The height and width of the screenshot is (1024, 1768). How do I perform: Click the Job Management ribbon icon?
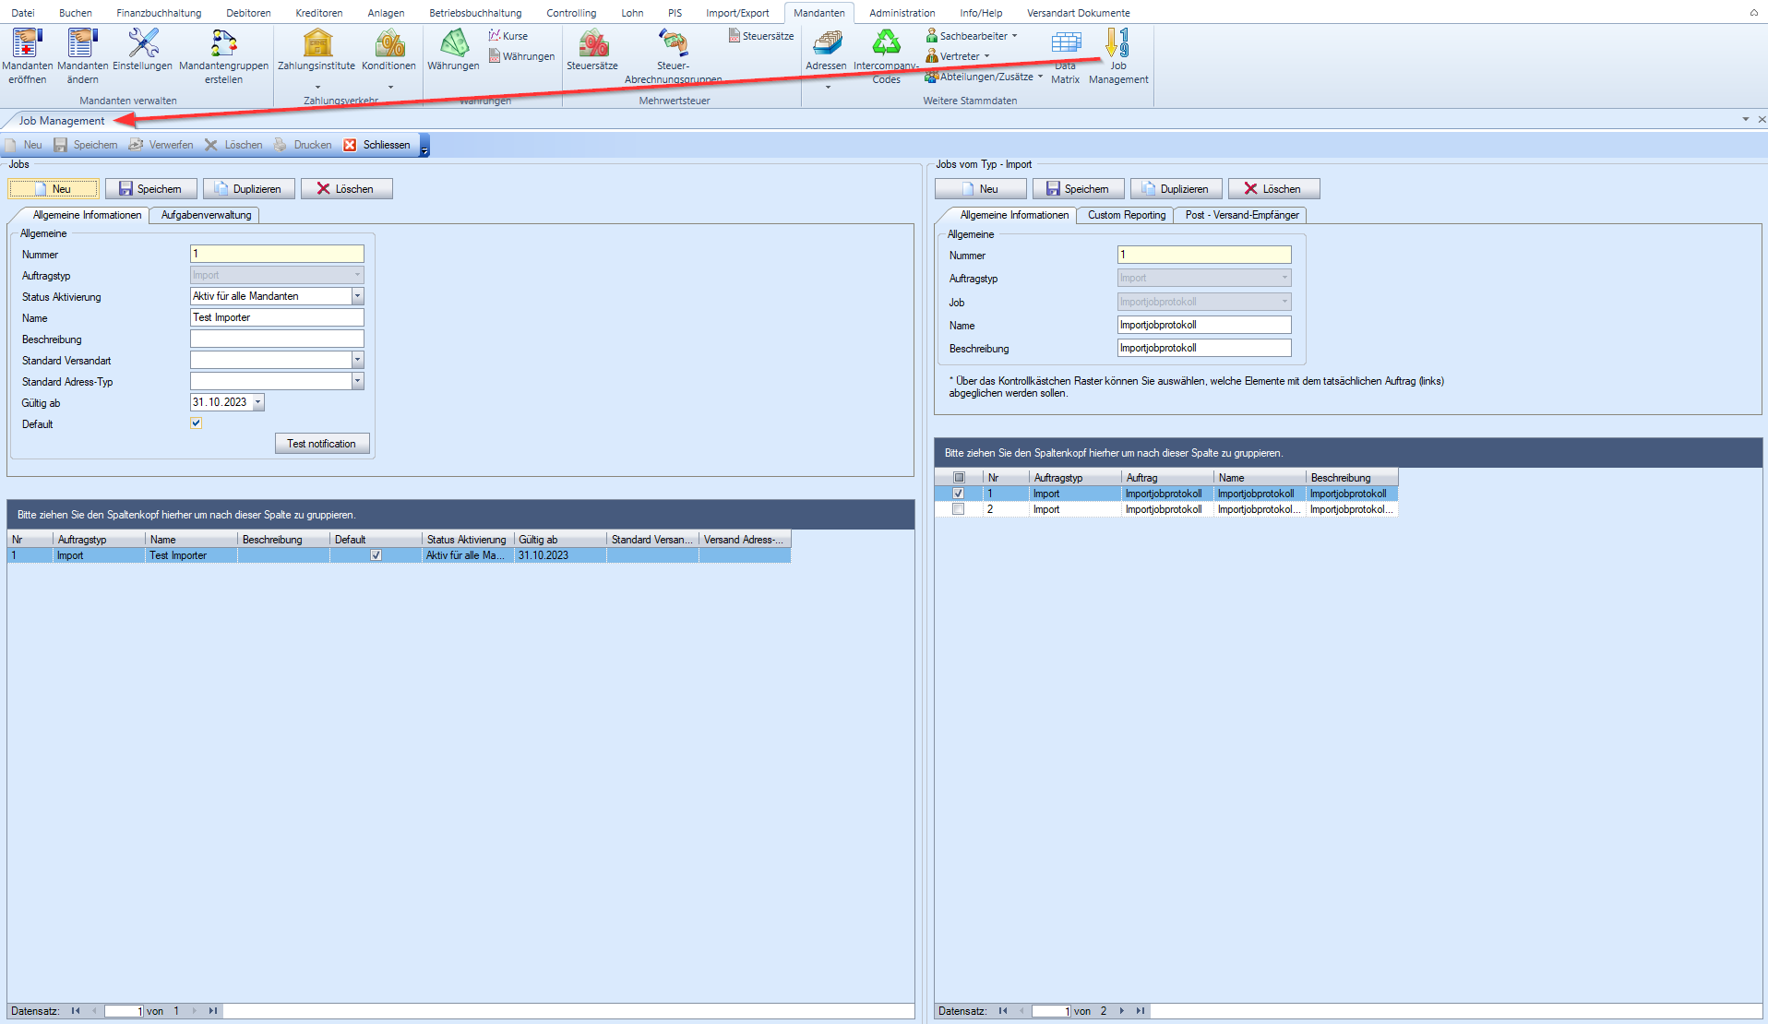pos(1117,43)
